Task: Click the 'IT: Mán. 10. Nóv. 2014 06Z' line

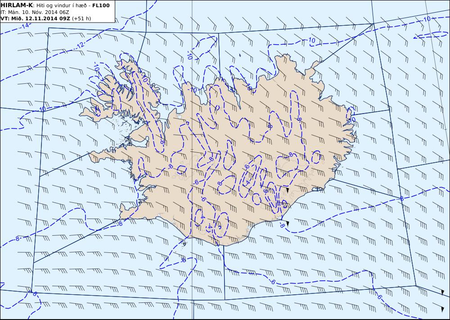Action: tap(35, 12)
